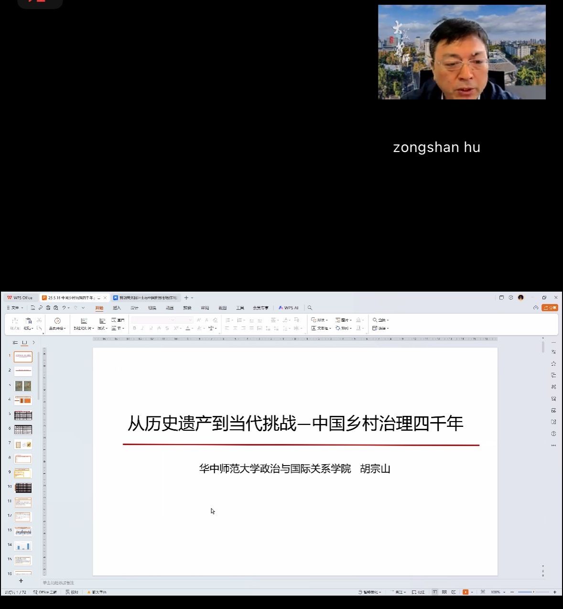The height and width of the screenshot is (609, 563).
Task: Open the 插入 Insert ribbon tab
Action: click(117, 308)
